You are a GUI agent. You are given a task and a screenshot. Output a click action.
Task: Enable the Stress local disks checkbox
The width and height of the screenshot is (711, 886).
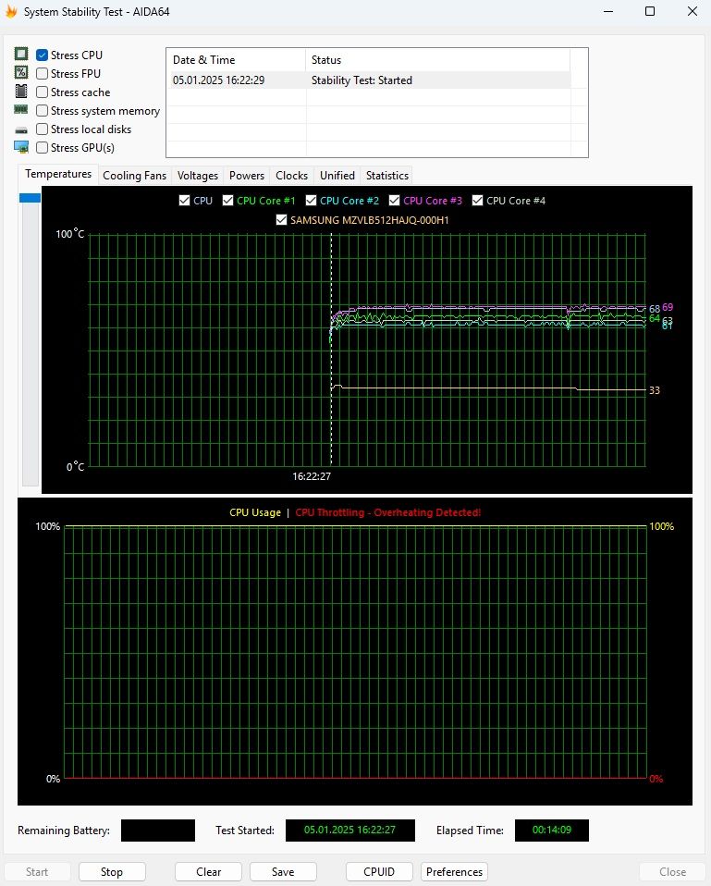click(42, 129)
